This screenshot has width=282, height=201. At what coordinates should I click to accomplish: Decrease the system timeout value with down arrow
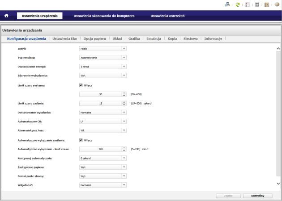(x=124, y=96)
